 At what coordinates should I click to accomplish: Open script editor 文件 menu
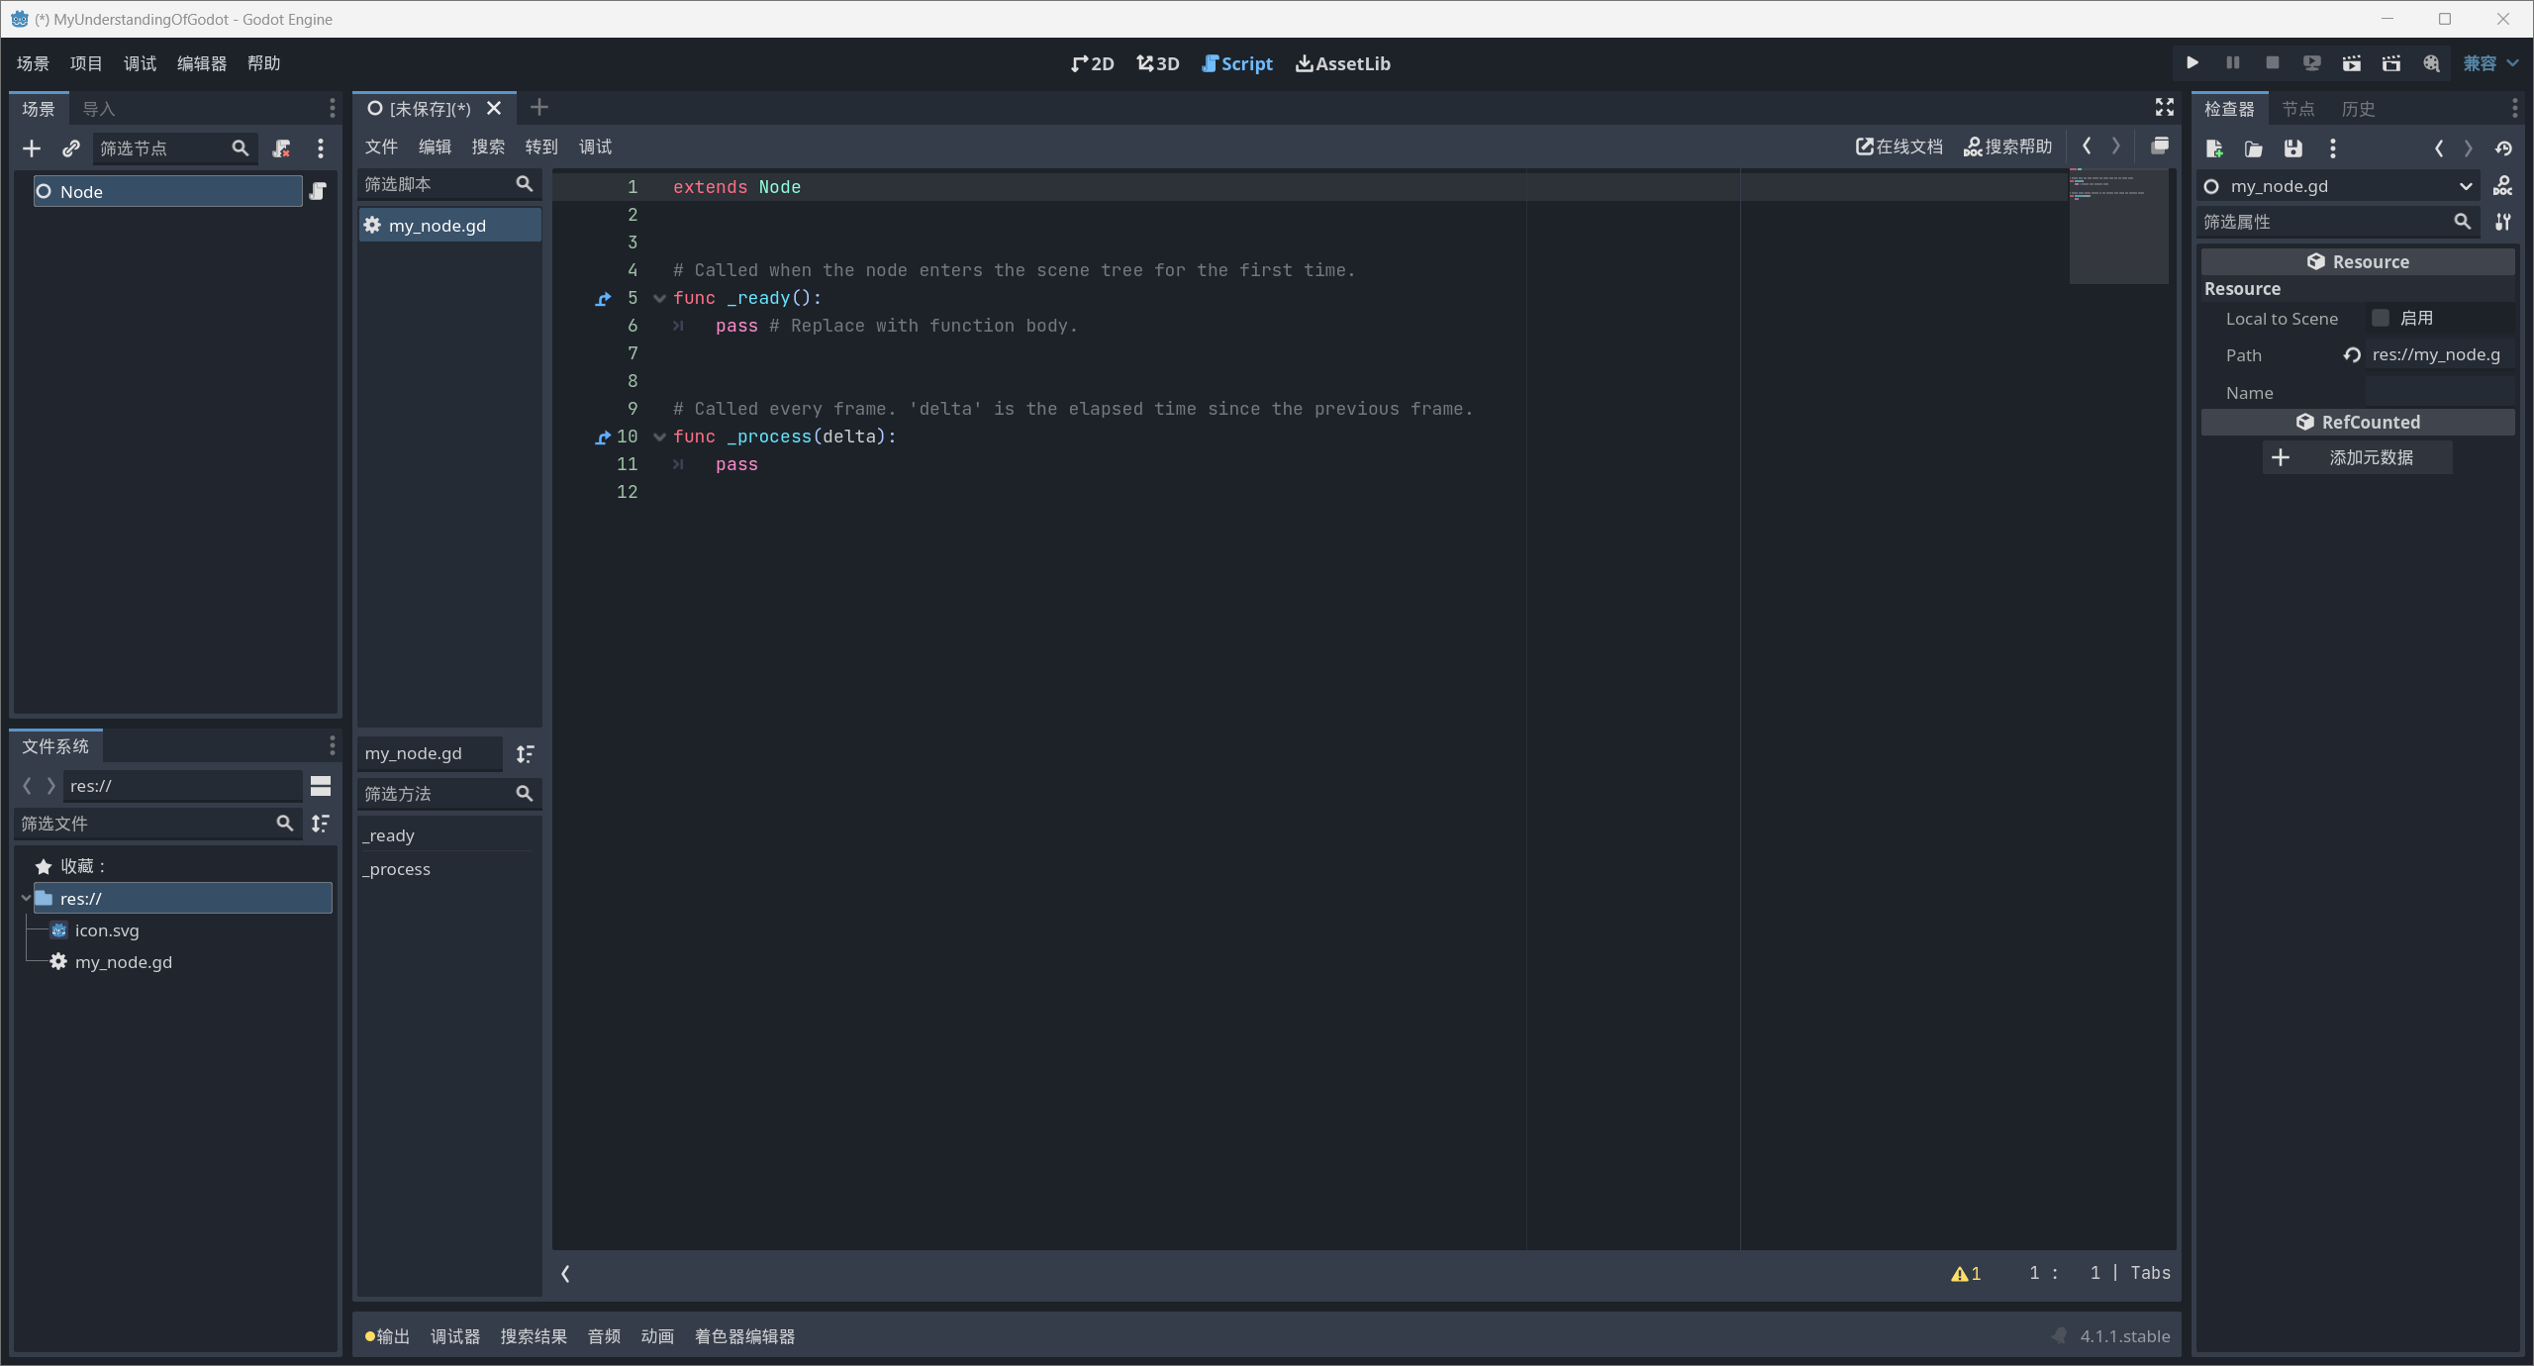(381, 146)
